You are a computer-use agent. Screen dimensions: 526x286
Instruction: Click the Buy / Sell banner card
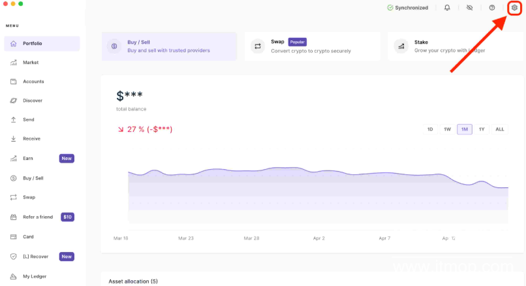[x=169, y=46]
